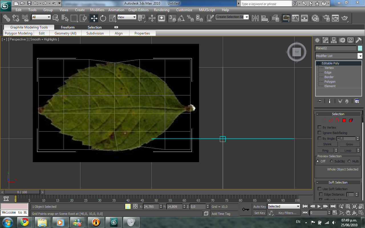This screenshot has width=365, height=228.
Task: Click the Select by Name icon
Action: [x=65, y=18]
